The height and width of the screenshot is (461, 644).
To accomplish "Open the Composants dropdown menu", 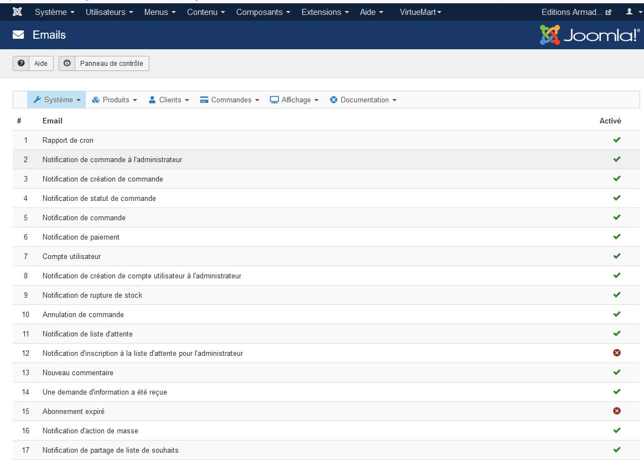I will tap(263, 12).
